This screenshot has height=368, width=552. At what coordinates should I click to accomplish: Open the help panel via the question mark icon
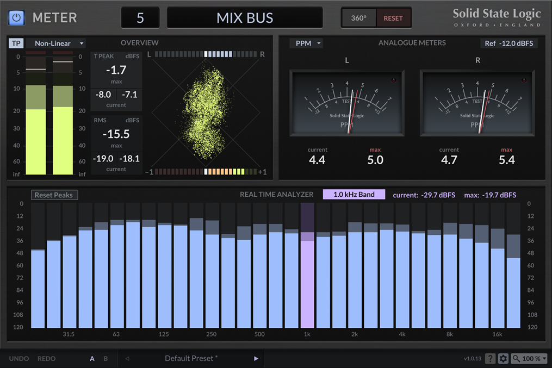click(x=491, y=359)
